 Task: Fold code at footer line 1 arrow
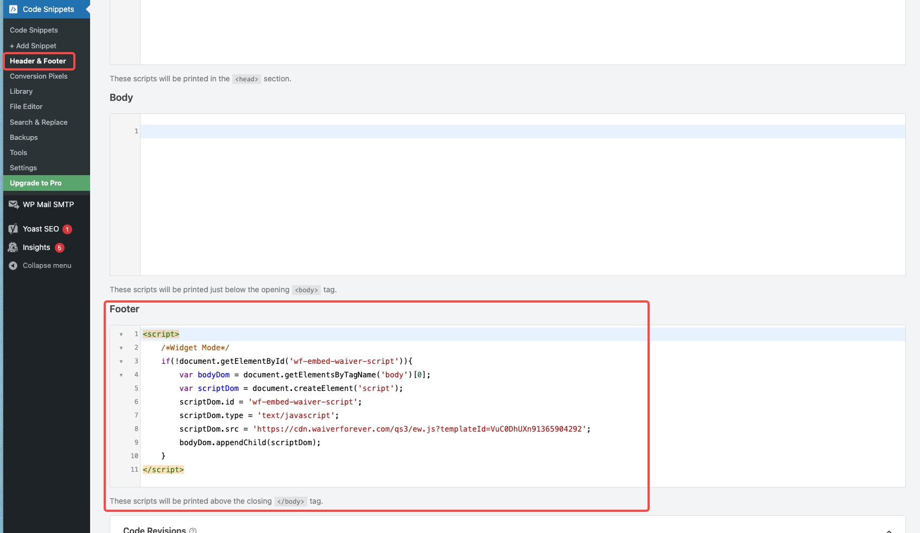(x=121, y=335)
